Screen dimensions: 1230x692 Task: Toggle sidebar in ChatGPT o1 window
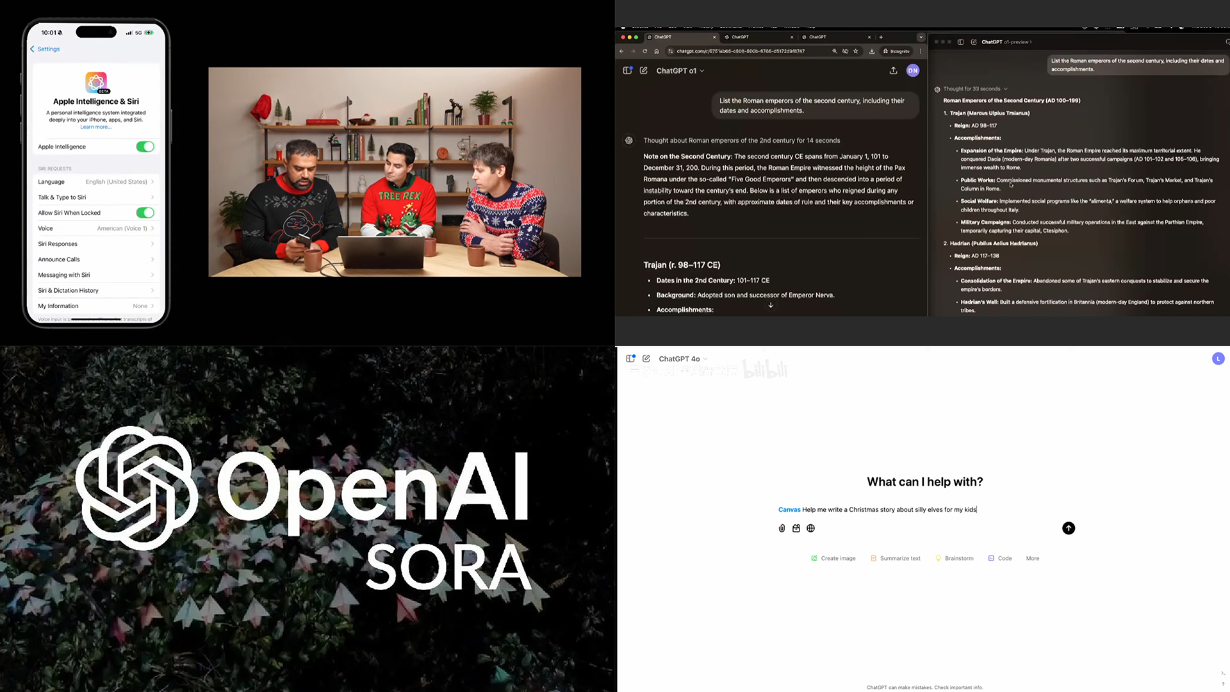[x=628, y=70]
